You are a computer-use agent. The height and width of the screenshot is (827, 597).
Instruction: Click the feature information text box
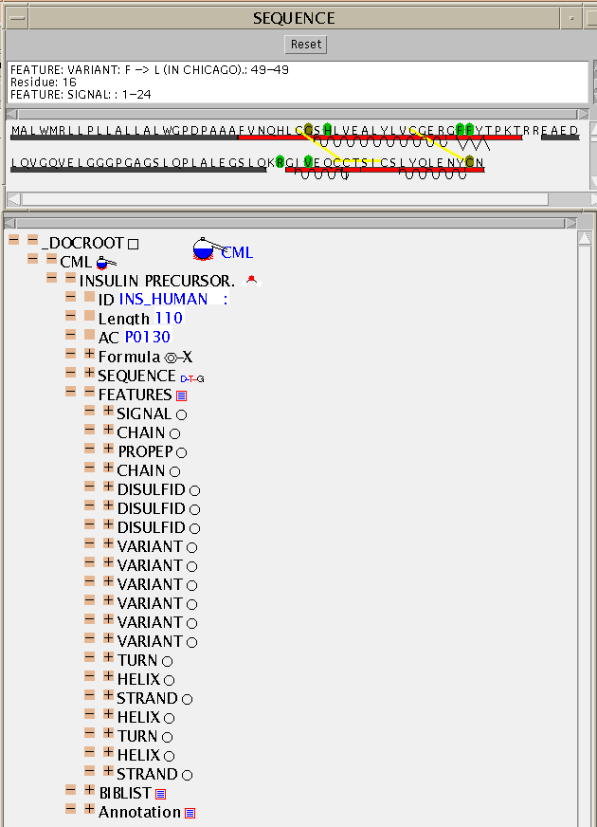[298, 82]
